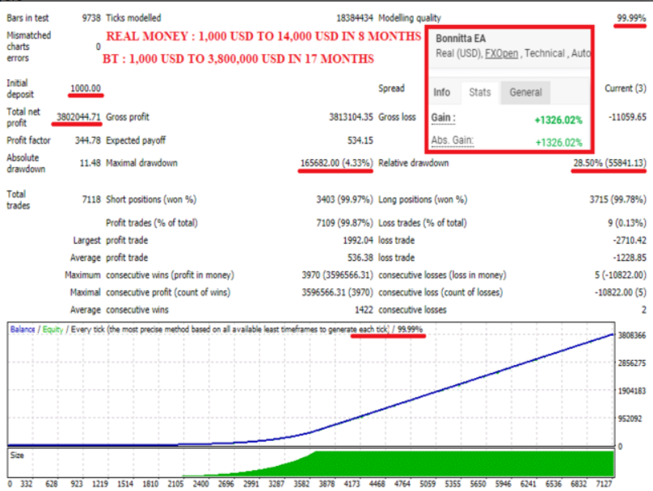653x491 pixels.
Task: Click the green Size volume area
Action: pos(458,464)
